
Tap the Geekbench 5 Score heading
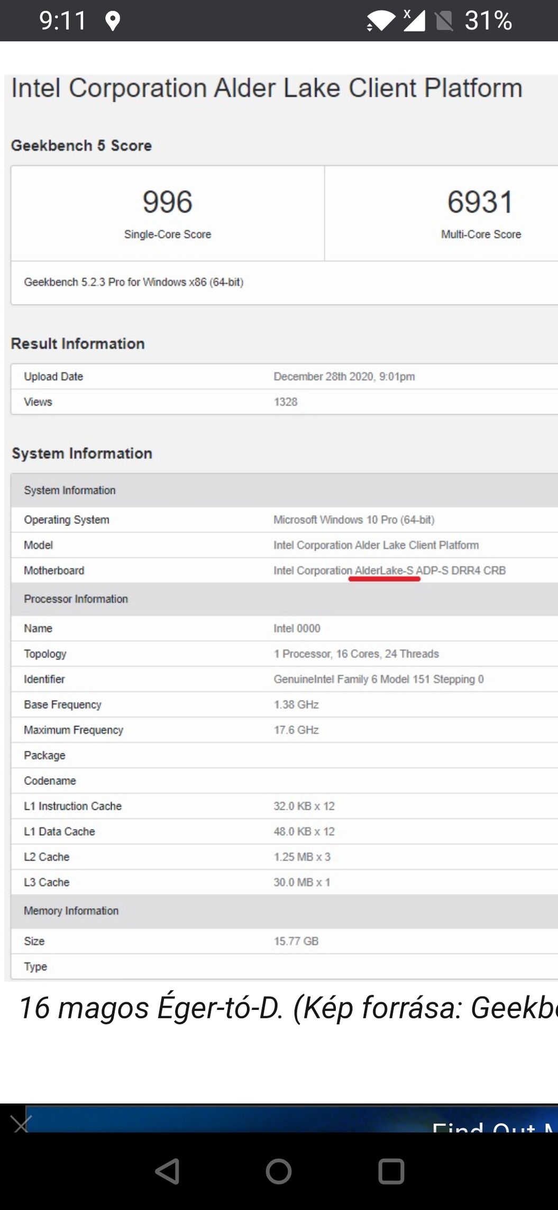(81, 146)
